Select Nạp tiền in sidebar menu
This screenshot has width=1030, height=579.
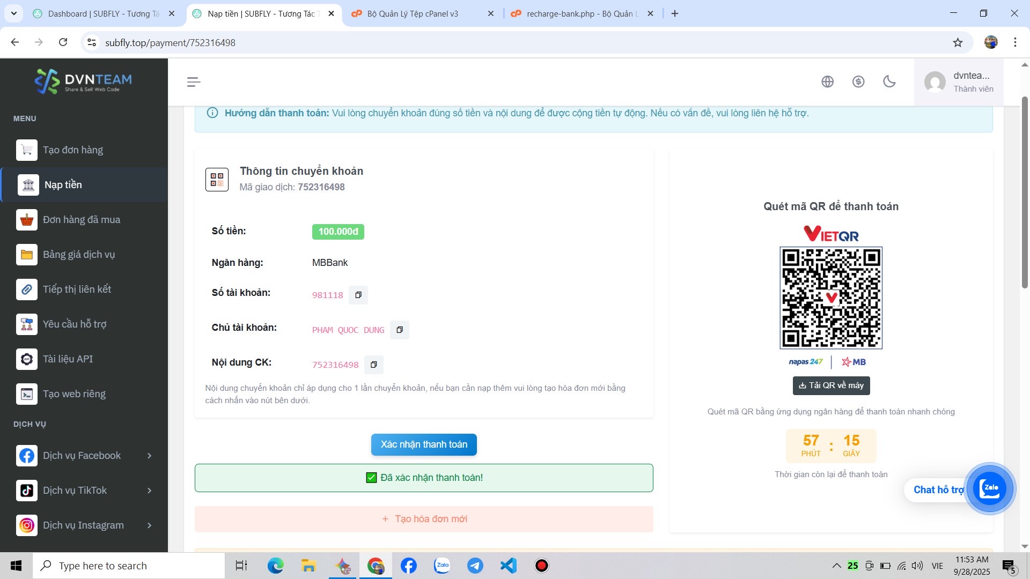pyautogui.click(x=84, y=185)
